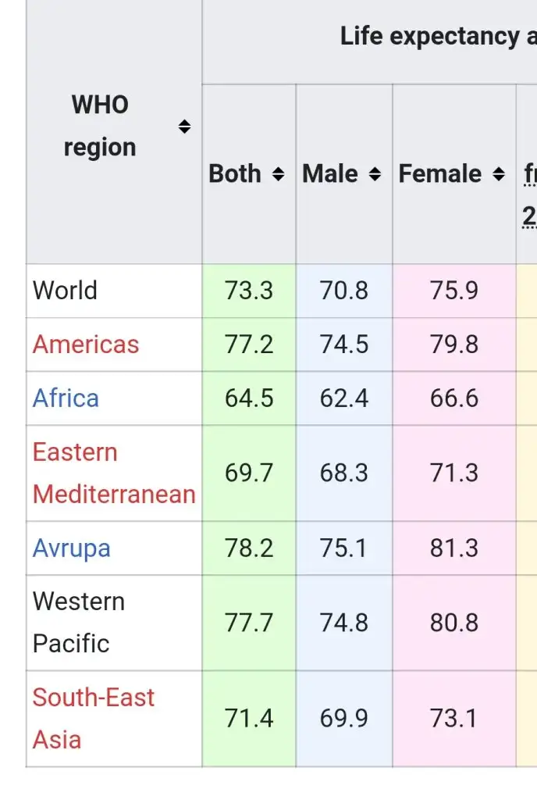Click Africa male value 62.4
This screenshot has height=800, width=537.
[x=344, y=398]
